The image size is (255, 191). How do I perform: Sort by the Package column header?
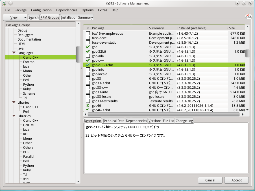click(x=119, y=28)
